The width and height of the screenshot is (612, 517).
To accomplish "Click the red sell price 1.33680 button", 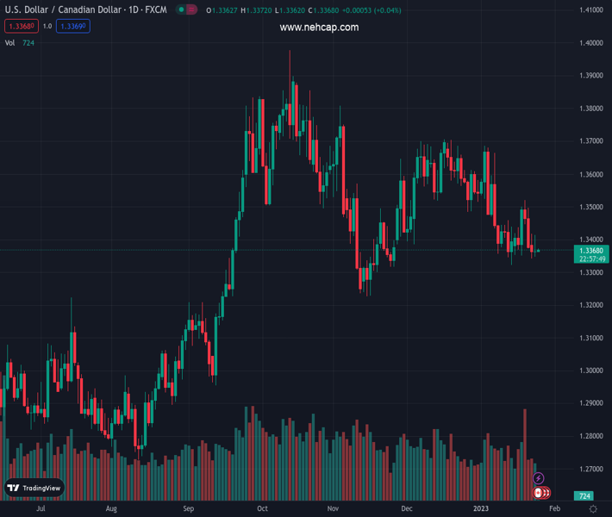I will pos(22,26).
